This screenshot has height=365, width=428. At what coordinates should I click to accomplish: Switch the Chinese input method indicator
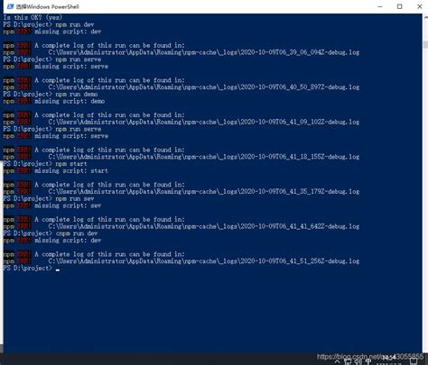tap(368, 361)
